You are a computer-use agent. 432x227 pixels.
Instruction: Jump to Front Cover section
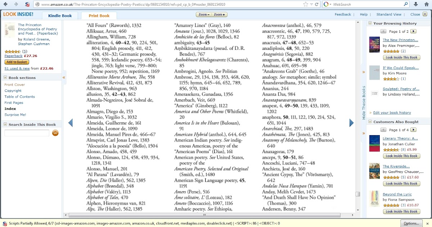click(15, 85)
